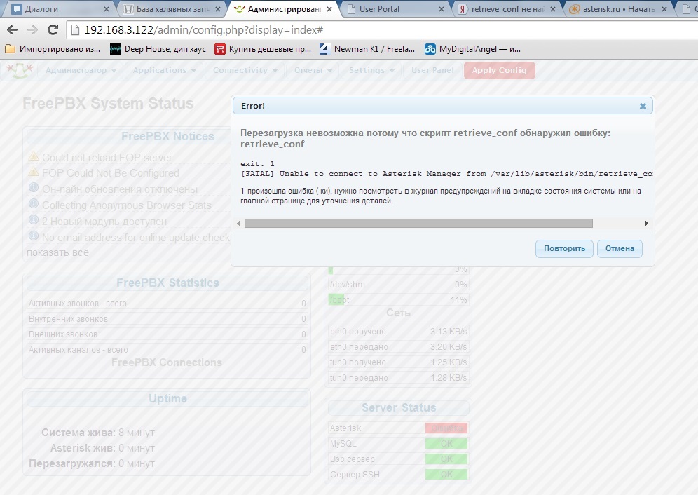Click the browser Back arrow
The width and height of the screenshot is (698, 495).
pos(12,31)
